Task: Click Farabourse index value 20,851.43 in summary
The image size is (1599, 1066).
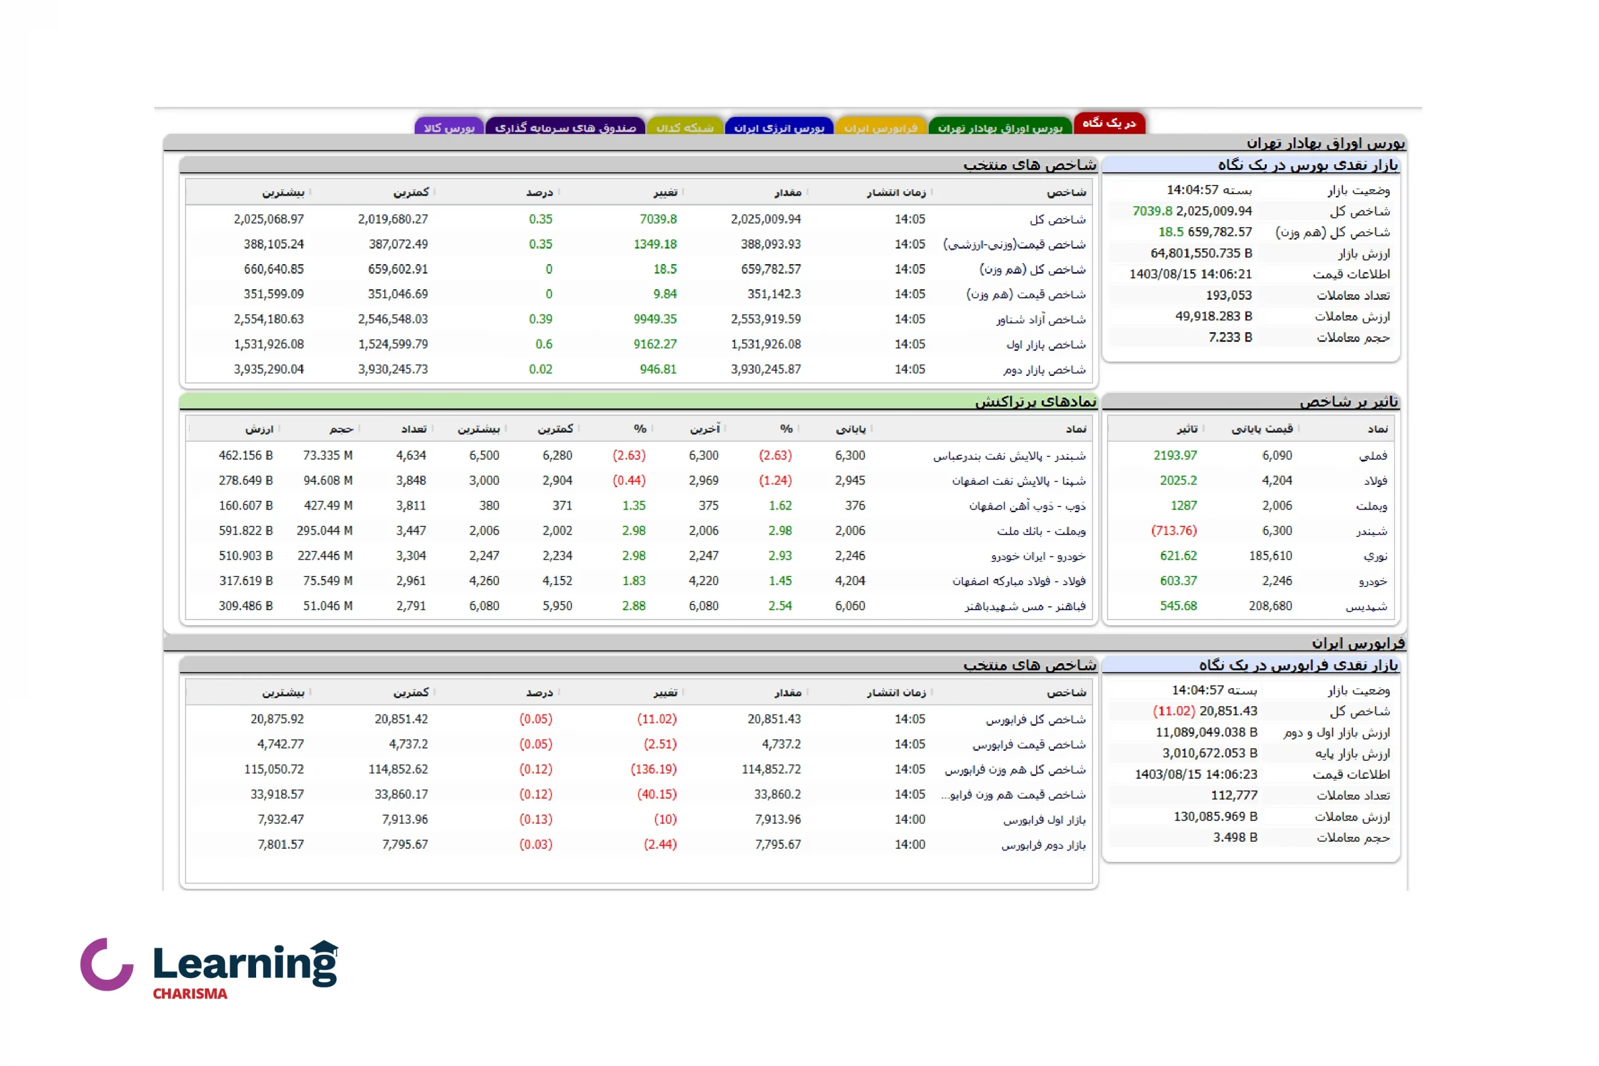Action: coord(1228,711)
